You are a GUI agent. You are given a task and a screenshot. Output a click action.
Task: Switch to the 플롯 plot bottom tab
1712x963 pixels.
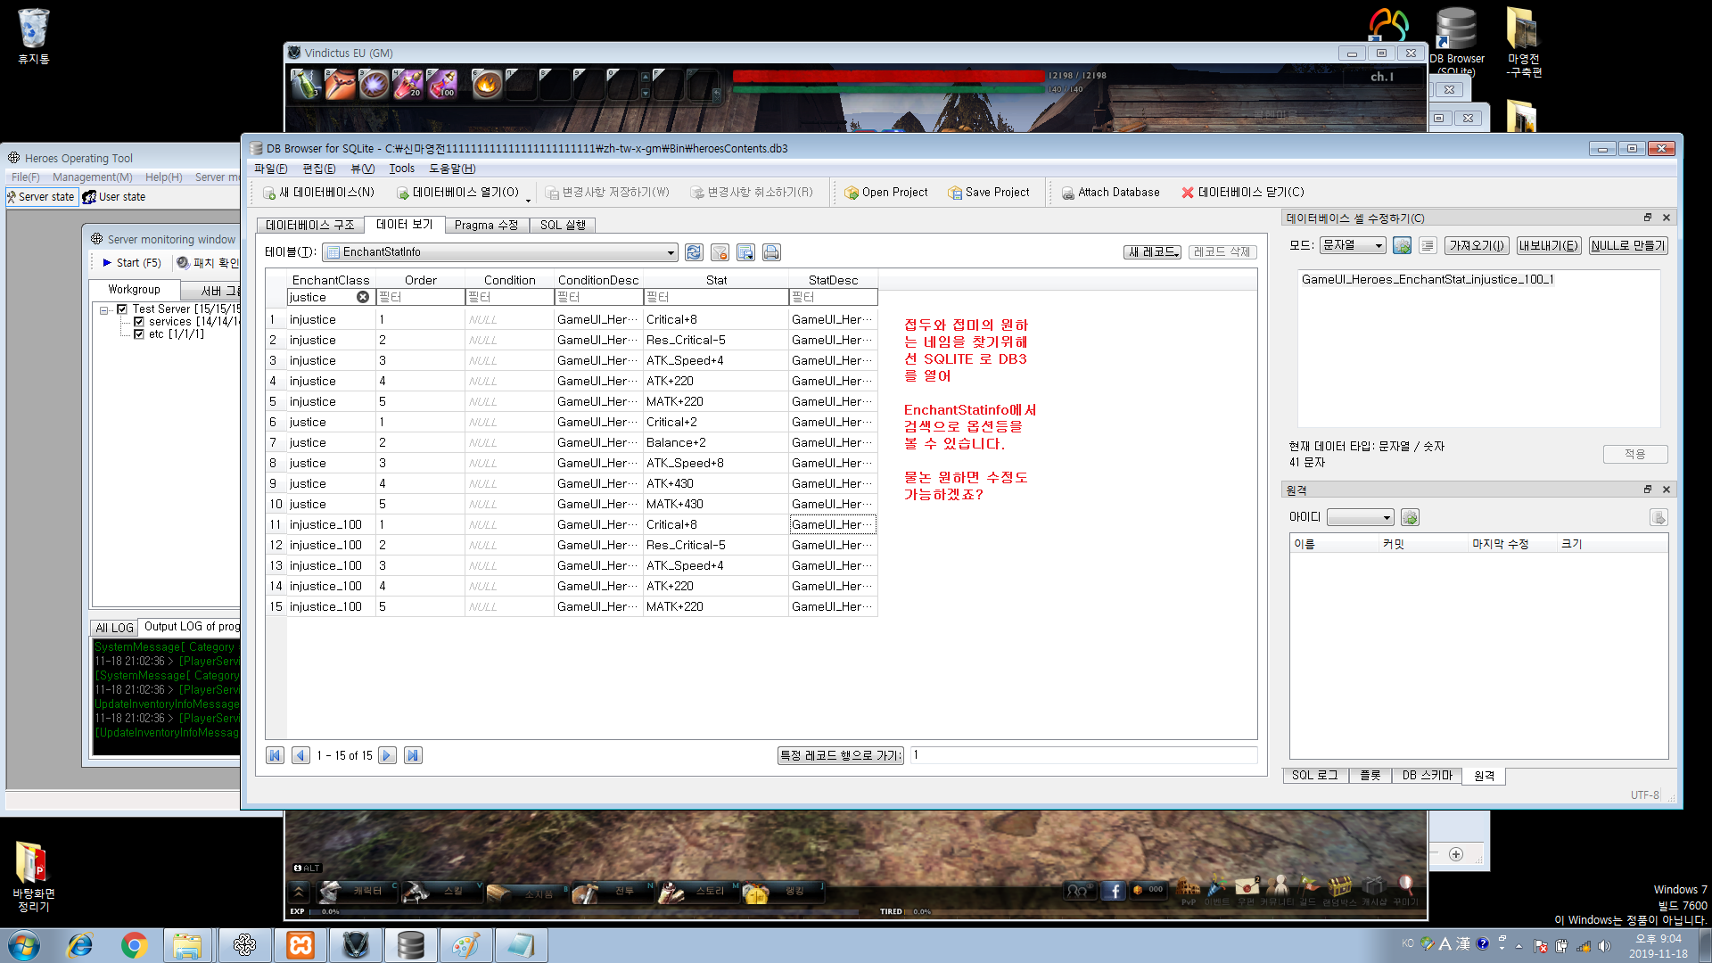coord(1370,776)
